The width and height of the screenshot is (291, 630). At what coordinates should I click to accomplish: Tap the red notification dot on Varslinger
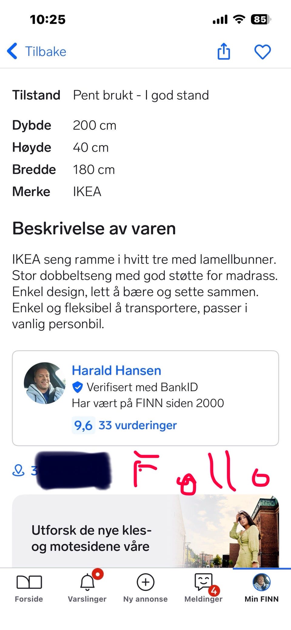(x=98, y=574)
